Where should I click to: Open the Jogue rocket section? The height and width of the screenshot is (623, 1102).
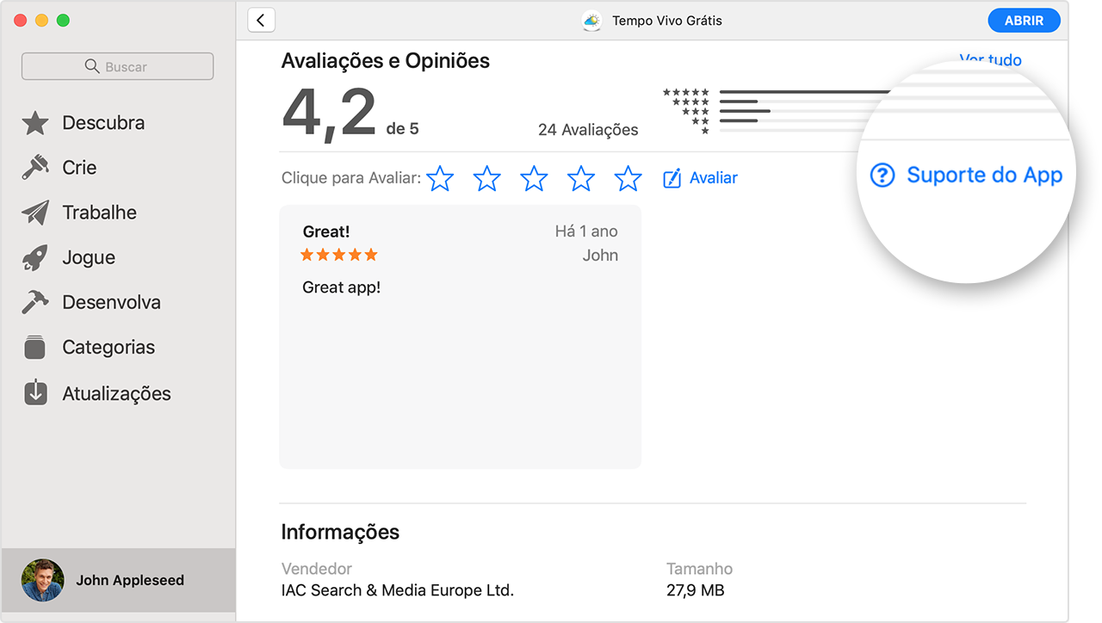point(35,257)
